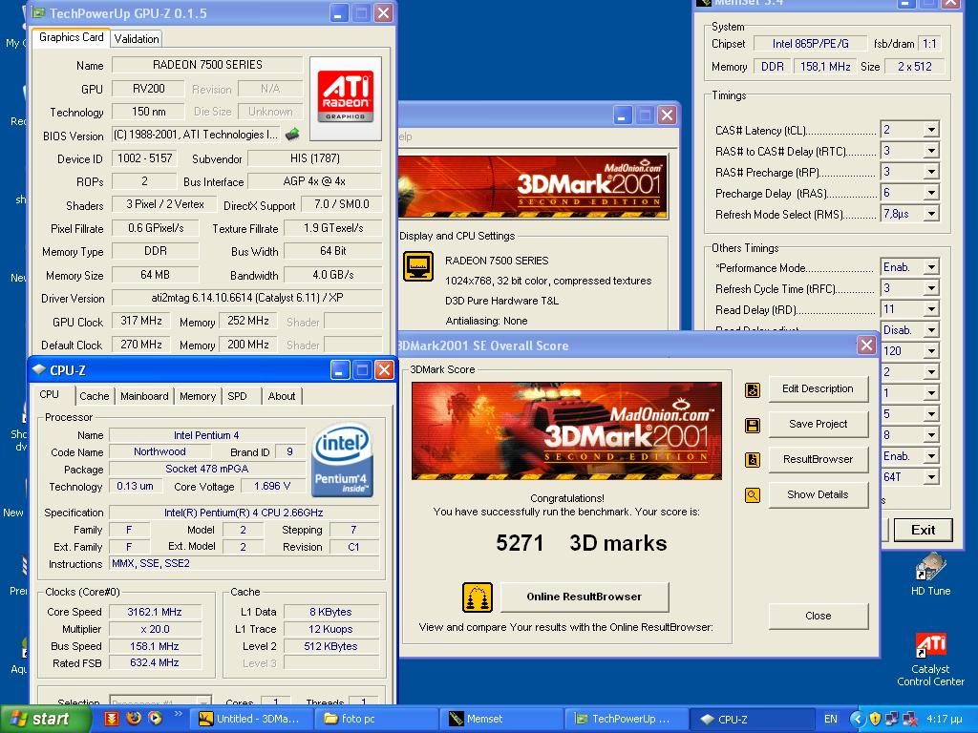Screen dimensions: 978x733
Task: Open the Start menu
Action: click(x=45, y=719)
